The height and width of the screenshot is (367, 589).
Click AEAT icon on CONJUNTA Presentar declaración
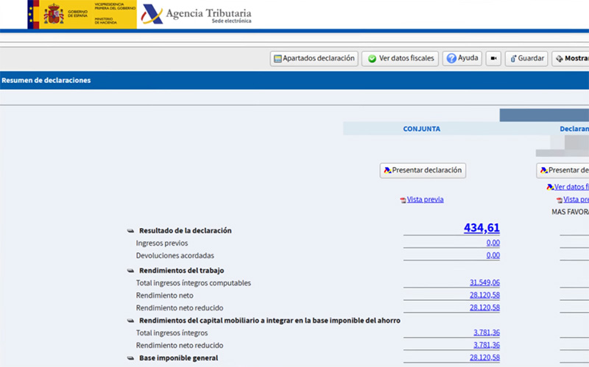(x=387, y=171)
